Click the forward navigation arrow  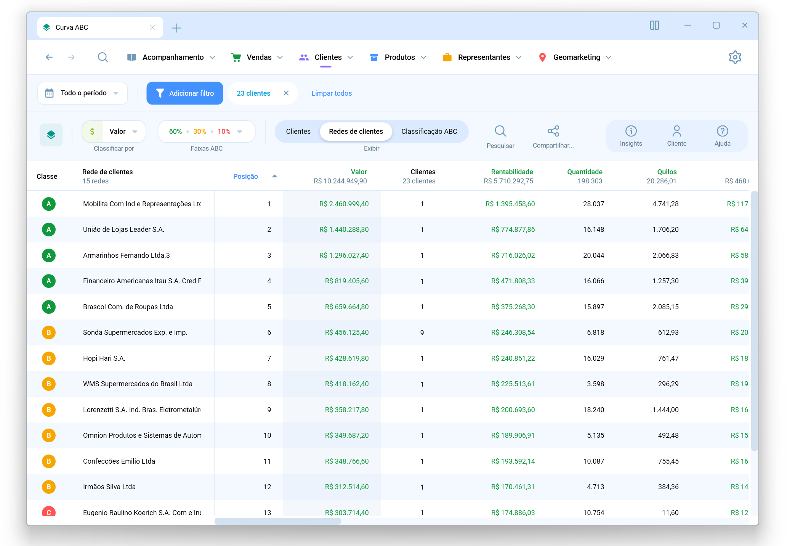71,57
